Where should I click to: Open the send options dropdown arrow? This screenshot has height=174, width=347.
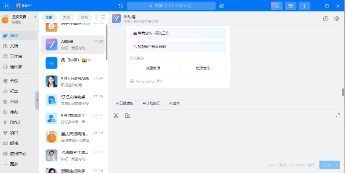point(336,165)
